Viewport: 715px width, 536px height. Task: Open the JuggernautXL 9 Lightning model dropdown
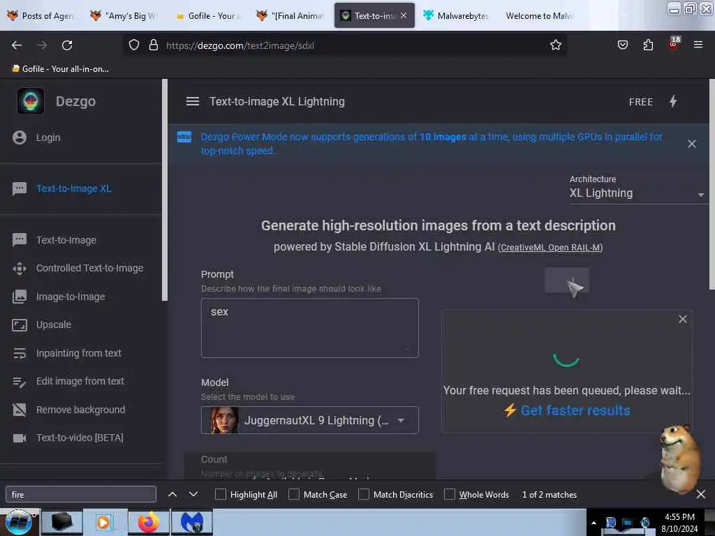(x=309, y=420)
